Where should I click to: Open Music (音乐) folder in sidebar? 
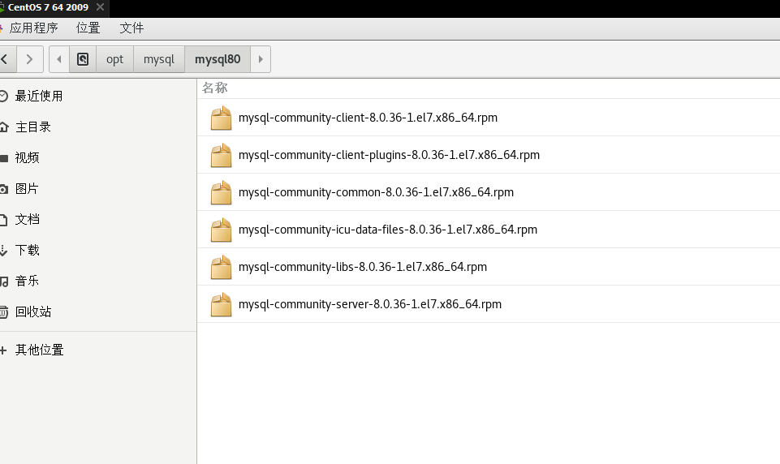(x=27, y=281)
